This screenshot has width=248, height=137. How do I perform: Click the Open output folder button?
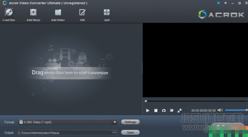click(130, 133)
